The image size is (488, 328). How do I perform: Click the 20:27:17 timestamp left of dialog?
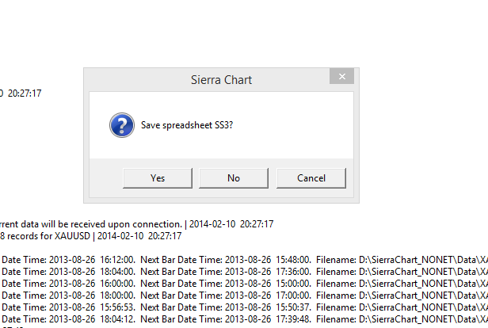[24, 93]
